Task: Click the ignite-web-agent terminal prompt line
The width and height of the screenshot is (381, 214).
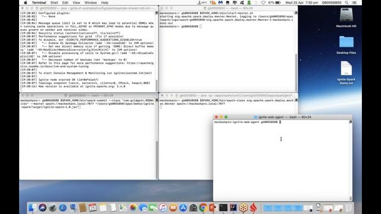Action: [x=248, y=122]
